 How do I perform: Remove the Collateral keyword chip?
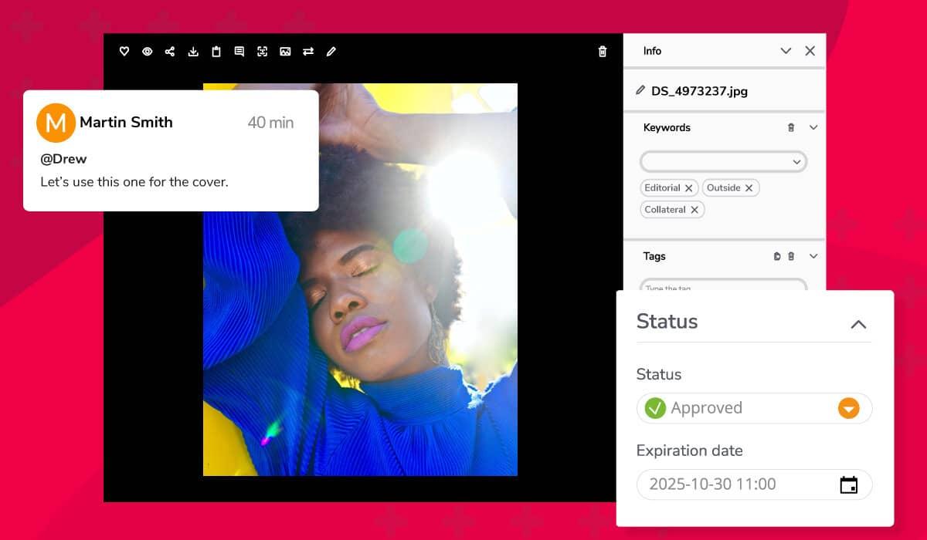pyautogui.click(x=694, y=210)
